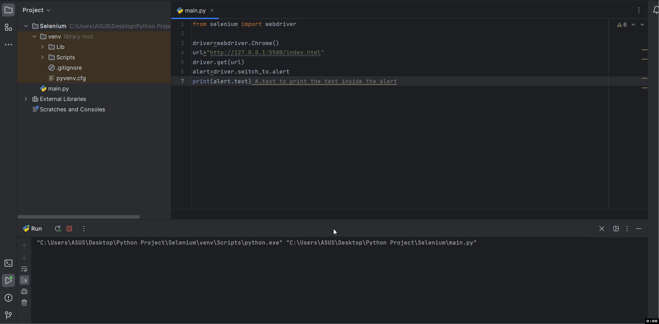The image size is (659, 324).
Task: Toggle the Project tool window folder icon
Action: (x=8, y=10)
